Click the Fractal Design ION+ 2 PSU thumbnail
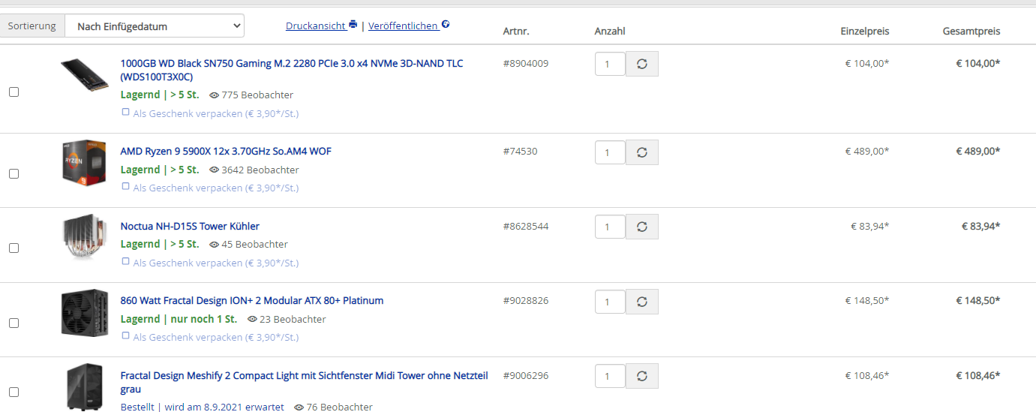1036x412 pixels. coord(84,313)
